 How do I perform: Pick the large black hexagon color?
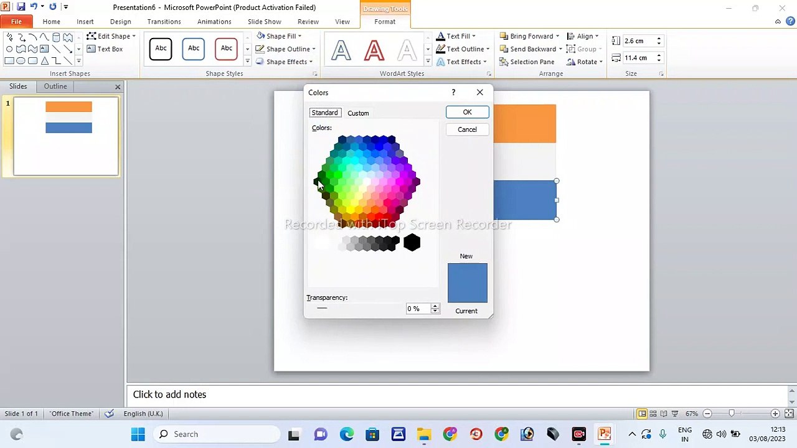[412, 243]
